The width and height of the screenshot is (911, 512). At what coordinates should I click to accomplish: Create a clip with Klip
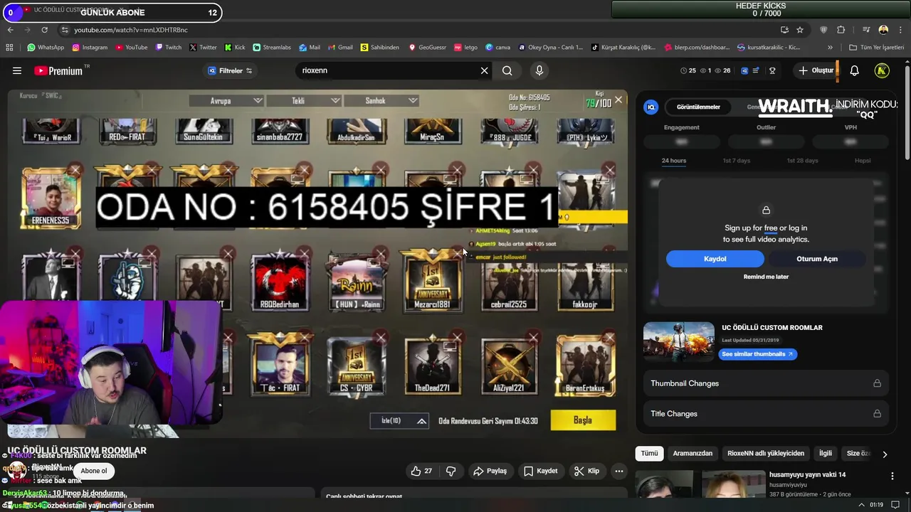pos(587,471)
